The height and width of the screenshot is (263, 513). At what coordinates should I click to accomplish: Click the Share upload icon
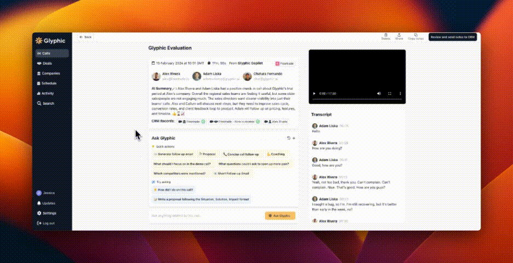[399, 36]
